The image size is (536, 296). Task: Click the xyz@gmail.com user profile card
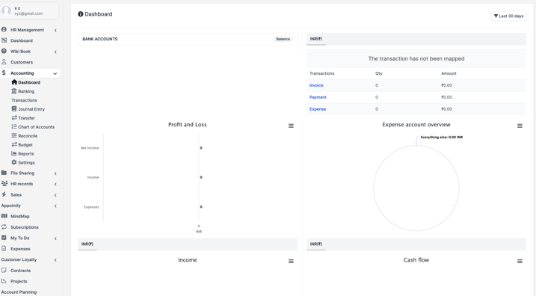click(29, 10)
